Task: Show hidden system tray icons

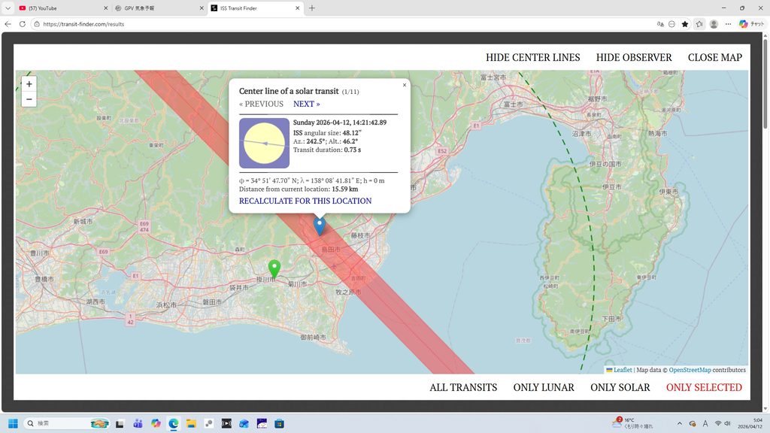Action: point(680,423)
